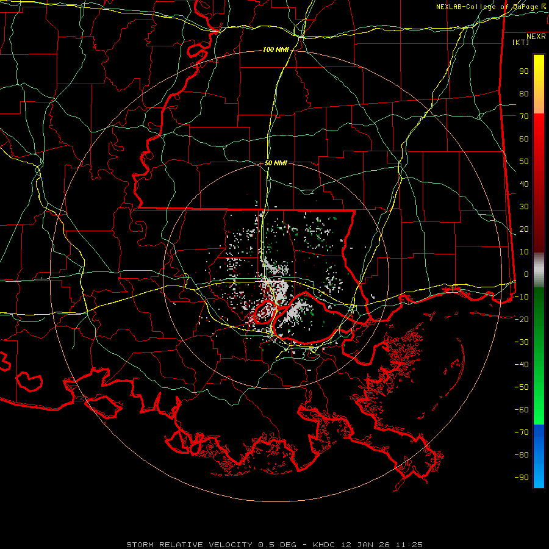This screenshot has height=549, width=549.
Task: Click the -80 knot scale label
Action: [522, 455]
